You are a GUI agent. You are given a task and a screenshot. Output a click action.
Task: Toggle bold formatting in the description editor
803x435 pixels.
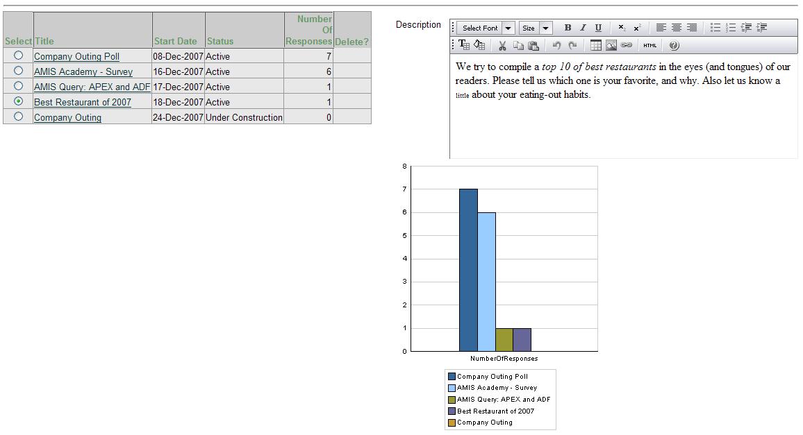click(568, 28)
